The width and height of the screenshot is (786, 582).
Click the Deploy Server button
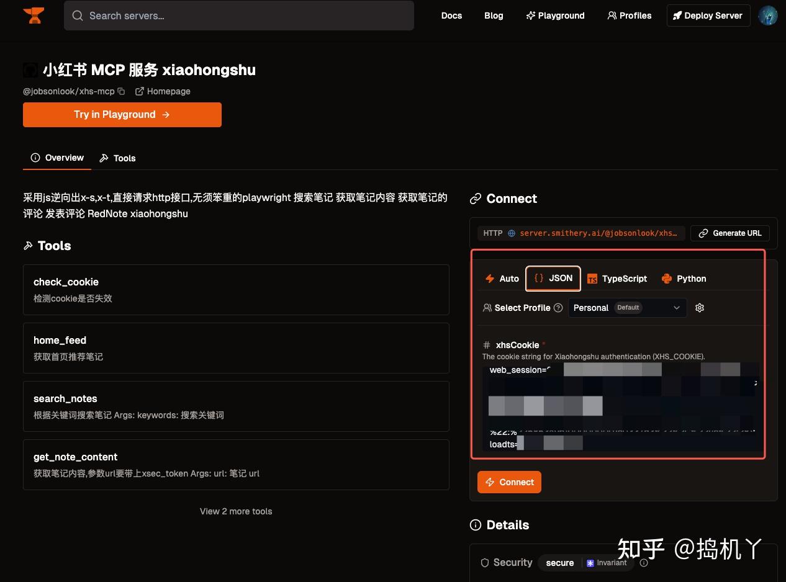click(x=708, y=16)
